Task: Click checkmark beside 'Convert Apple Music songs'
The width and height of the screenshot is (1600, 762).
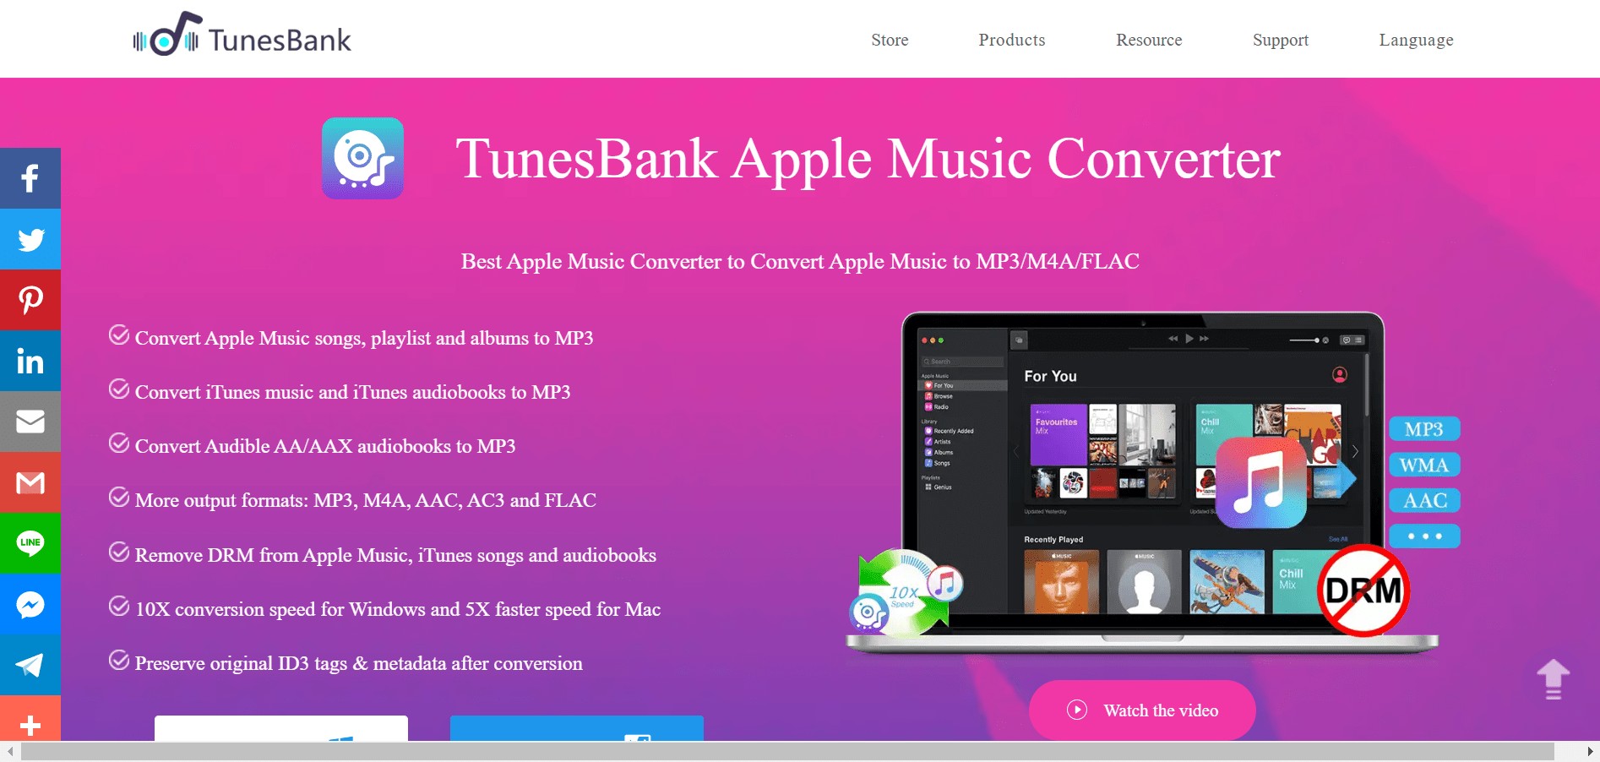Action: pyautogui.click(x=119, y=335)
